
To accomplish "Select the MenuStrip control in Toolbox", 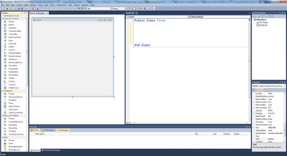I will tap(12, 125).
